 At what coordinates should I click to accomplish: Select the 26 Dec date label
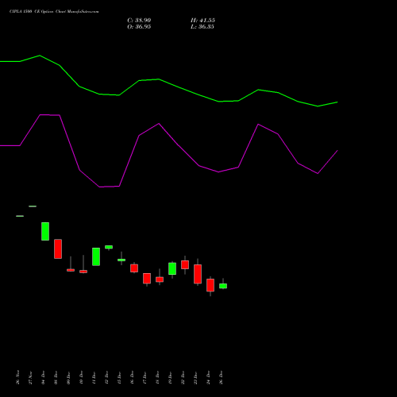[221, 377]
